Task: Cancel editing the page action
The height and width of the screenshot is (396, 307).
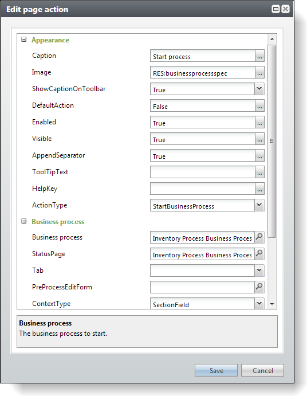Action: point(262,370)
